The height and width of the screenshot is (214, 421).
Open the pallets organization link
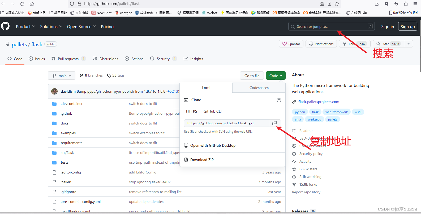coord(19,44)
